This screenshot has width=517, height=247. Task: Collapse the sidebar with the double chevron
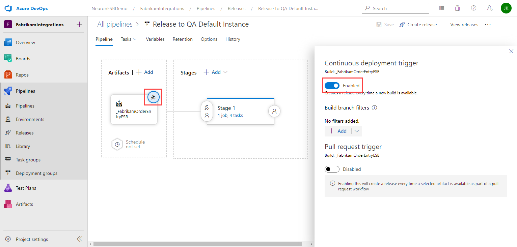pyautogui.click(x=80, y=239)
